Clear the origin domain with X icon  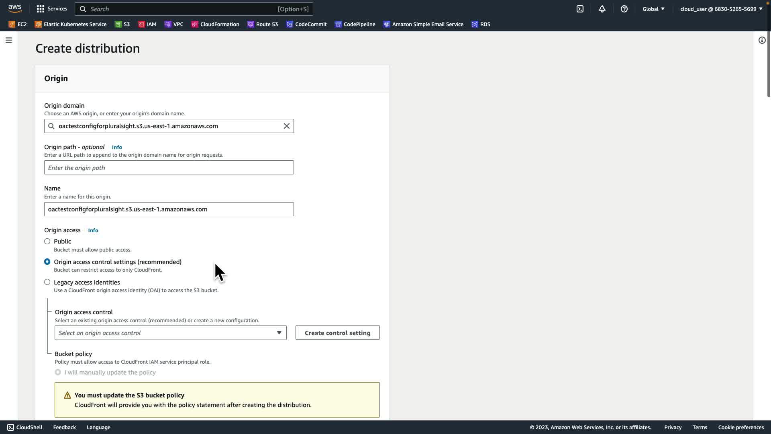point(287,126)
